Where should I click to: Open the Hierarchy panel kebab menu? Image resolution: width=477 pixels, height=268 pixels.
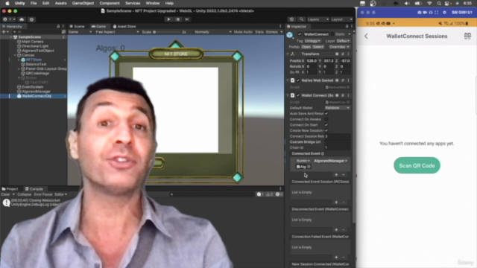coord(63,27)
